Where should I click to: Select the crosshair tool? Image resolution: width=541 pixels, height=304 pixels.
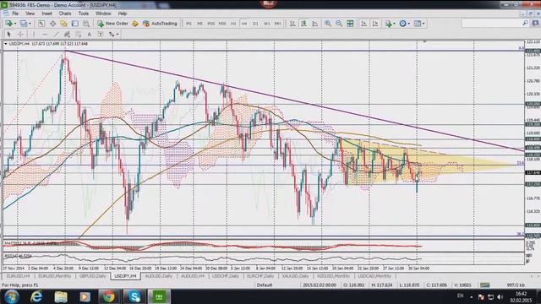[x=20, y=34]
